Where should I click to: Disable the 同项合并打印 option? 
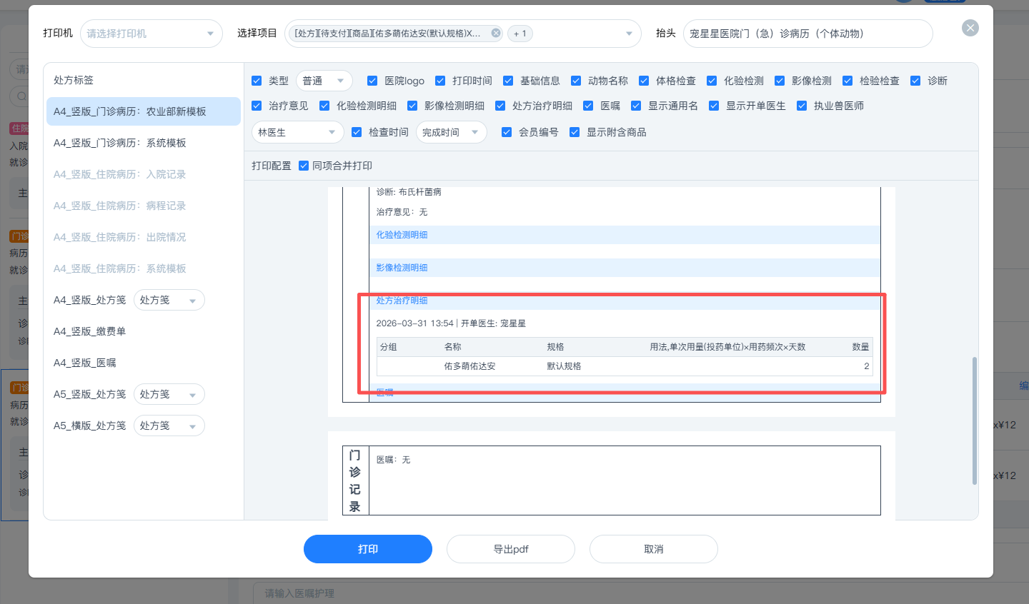304,166
